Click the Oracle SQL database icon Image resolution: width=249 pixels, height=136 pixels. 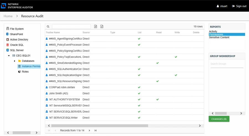tap(8, 45)
